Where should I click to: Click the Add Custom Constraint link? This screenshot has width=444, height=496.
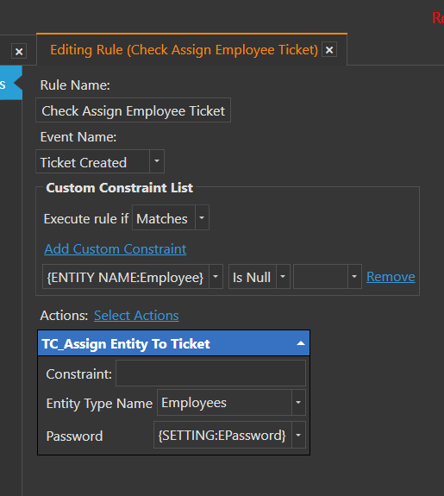(116, 249)
